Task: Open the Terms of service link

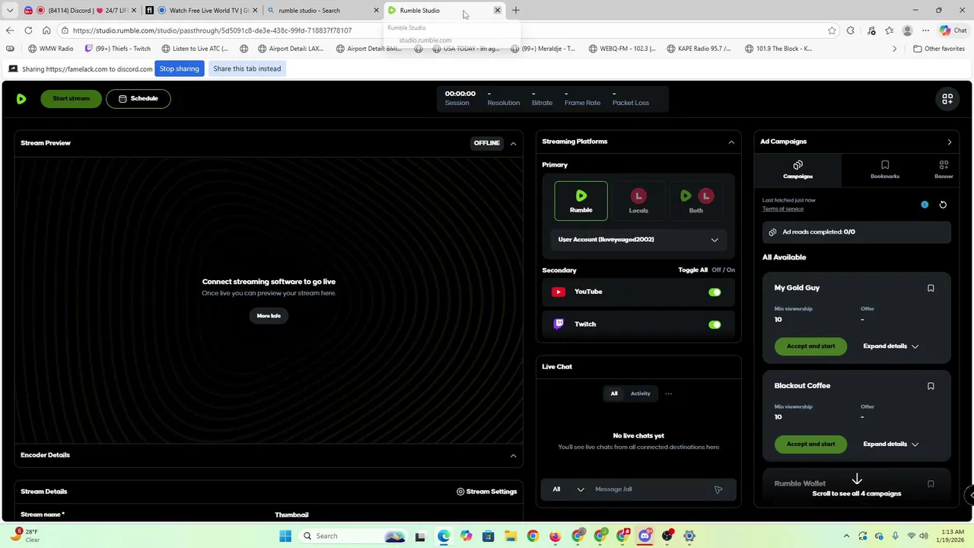Action: pyautogui.click(x=783, y=209)
